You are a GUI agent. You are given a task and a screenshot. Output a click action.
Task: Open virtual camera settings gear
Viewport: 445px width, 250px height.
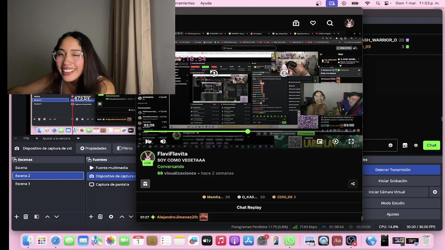tap(435, 192)
